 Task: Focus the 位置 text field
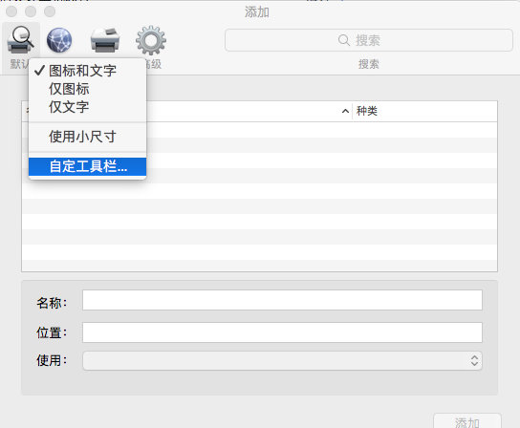282,332
